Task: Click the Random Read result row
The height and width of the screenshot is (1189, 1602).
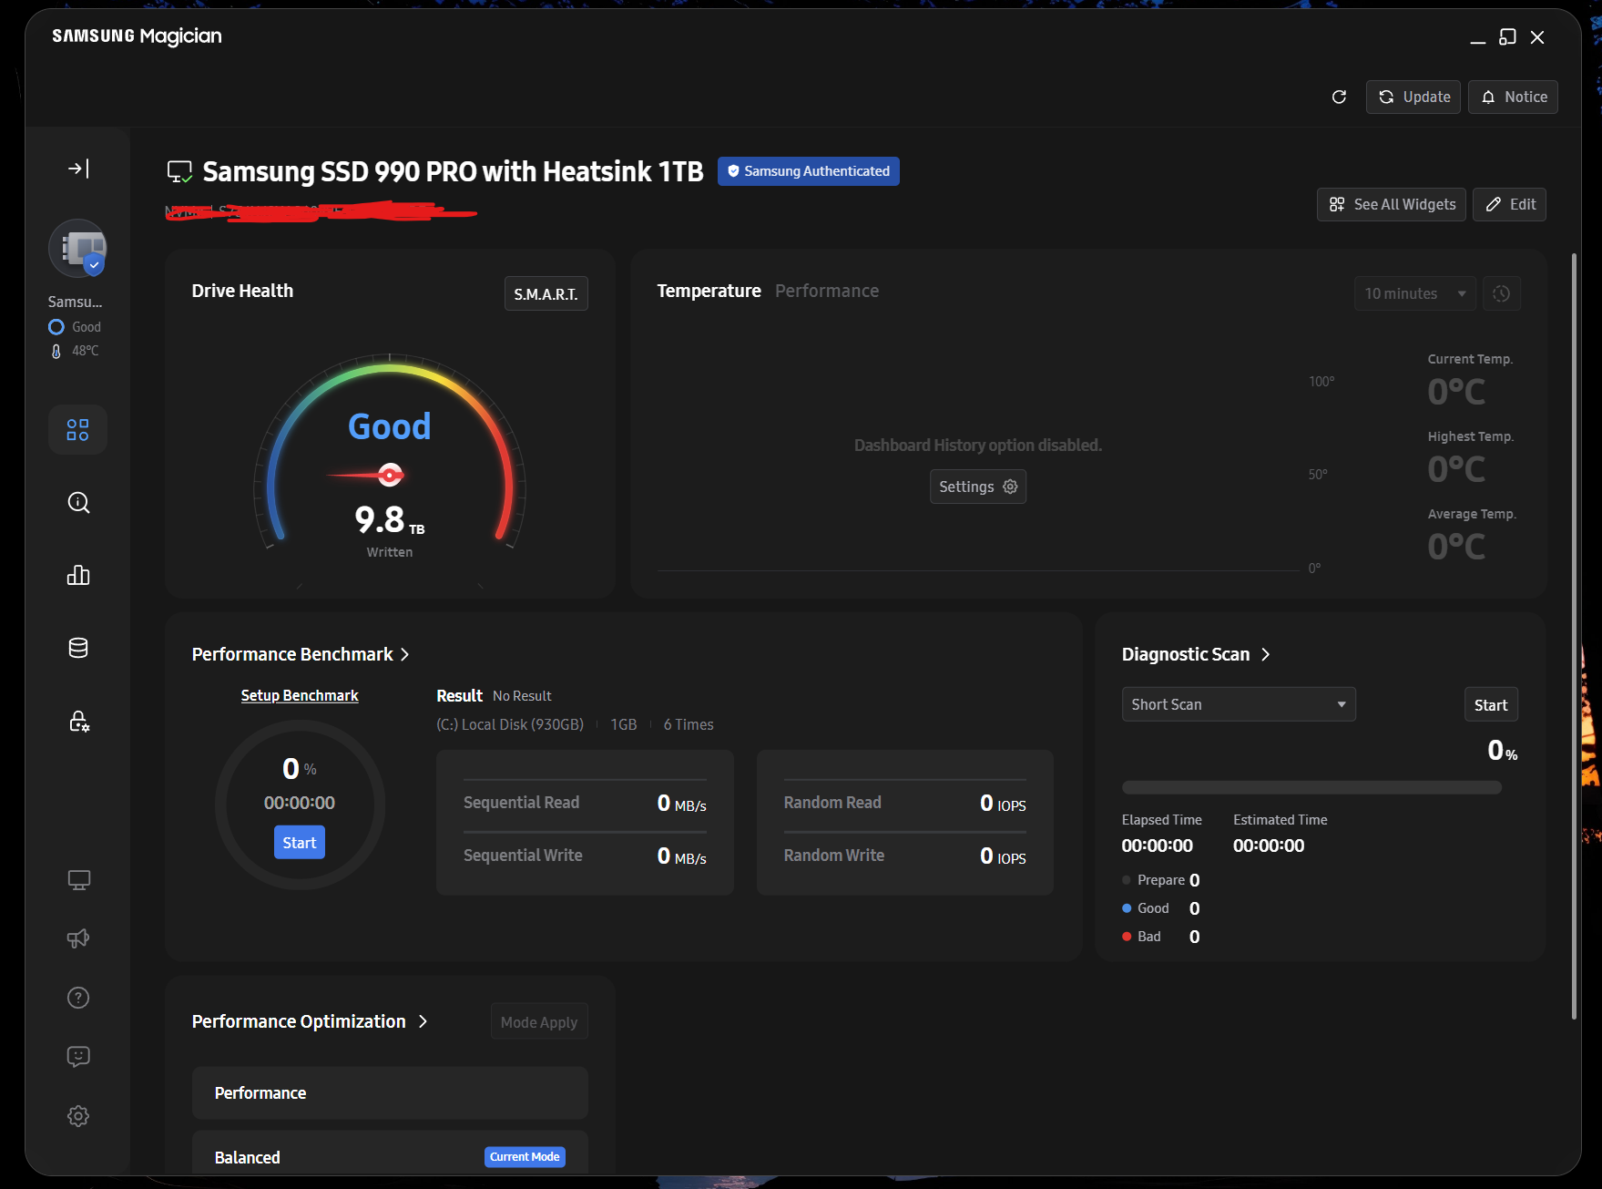Action: point(904,803)
